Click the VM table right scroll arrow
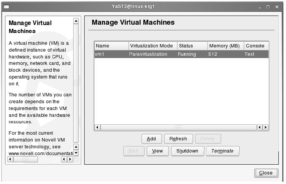 click(266, 127)
